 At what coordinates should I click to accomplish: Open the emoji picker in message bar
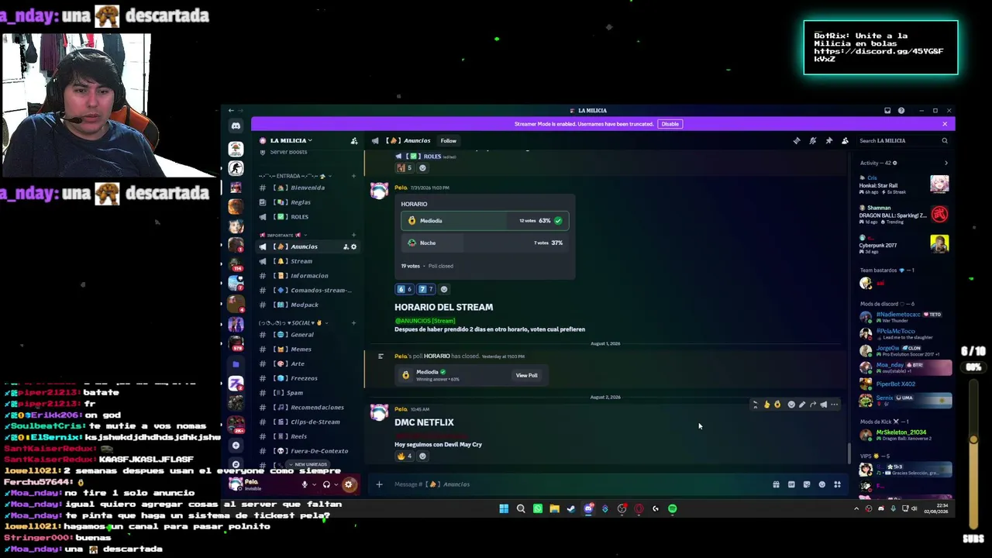coord(822,484)
